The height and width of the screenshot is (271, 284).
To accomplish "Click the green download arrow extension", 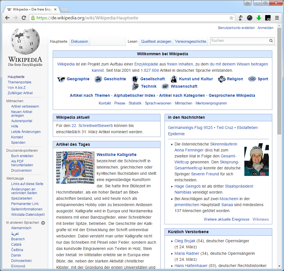I will 259,18.
